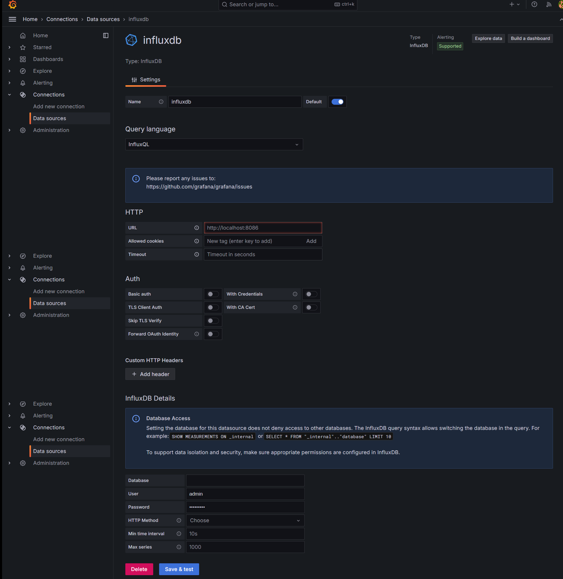Collapse the top bar chevron at right edge
This screenshot has width=563, height=579.
(561, 19)
